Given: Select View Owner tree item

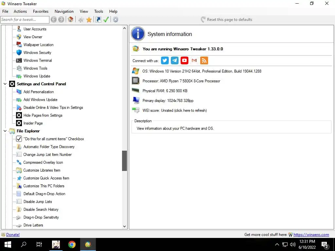Looking at the screenshot, I should click(x=33, y=37).
